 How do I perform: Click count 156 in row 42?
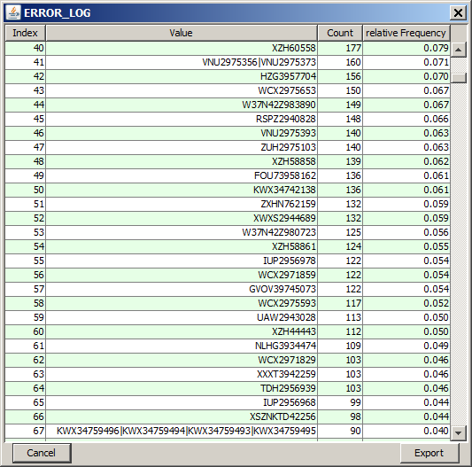point(340,76)
